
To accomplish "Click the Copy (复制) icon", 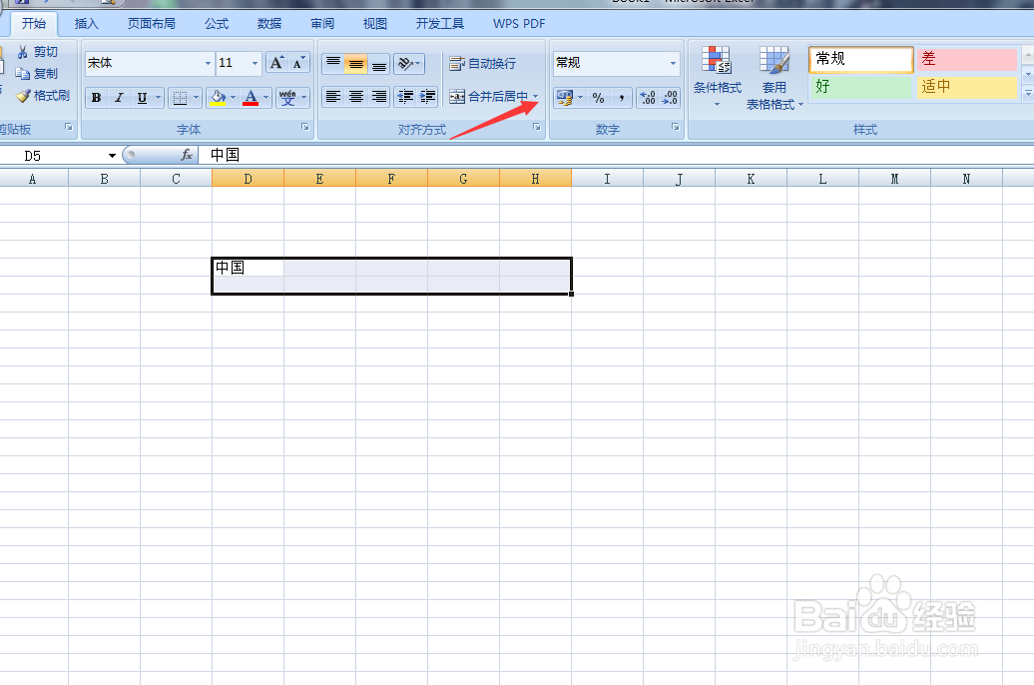I will click(22, 74).
